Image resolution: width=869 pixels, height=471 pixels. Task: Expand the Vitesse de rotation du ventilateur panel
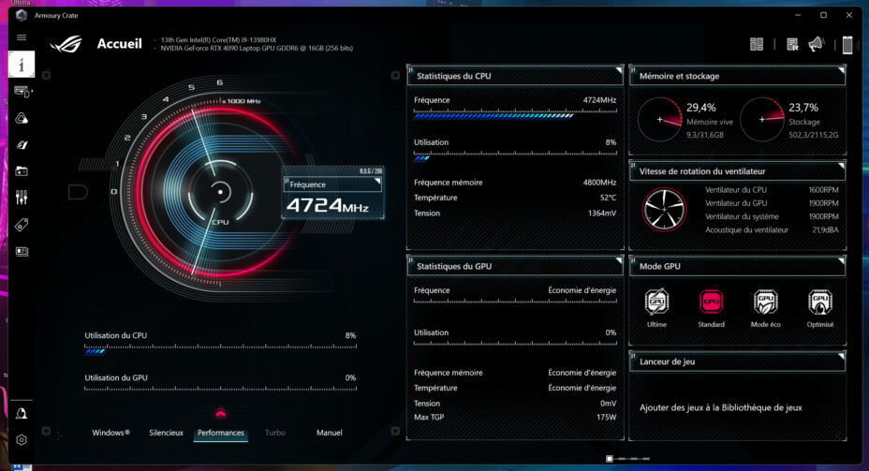pyautogui.click(x=841, y=167)
